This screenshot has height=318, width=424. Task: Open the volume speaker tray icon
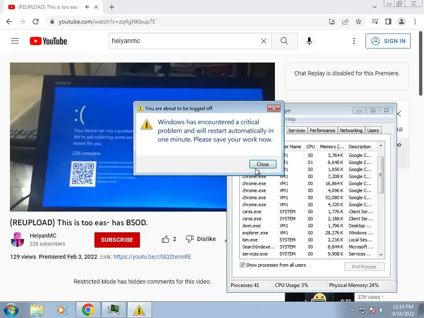pyautogui.click(x=382, y=310)
